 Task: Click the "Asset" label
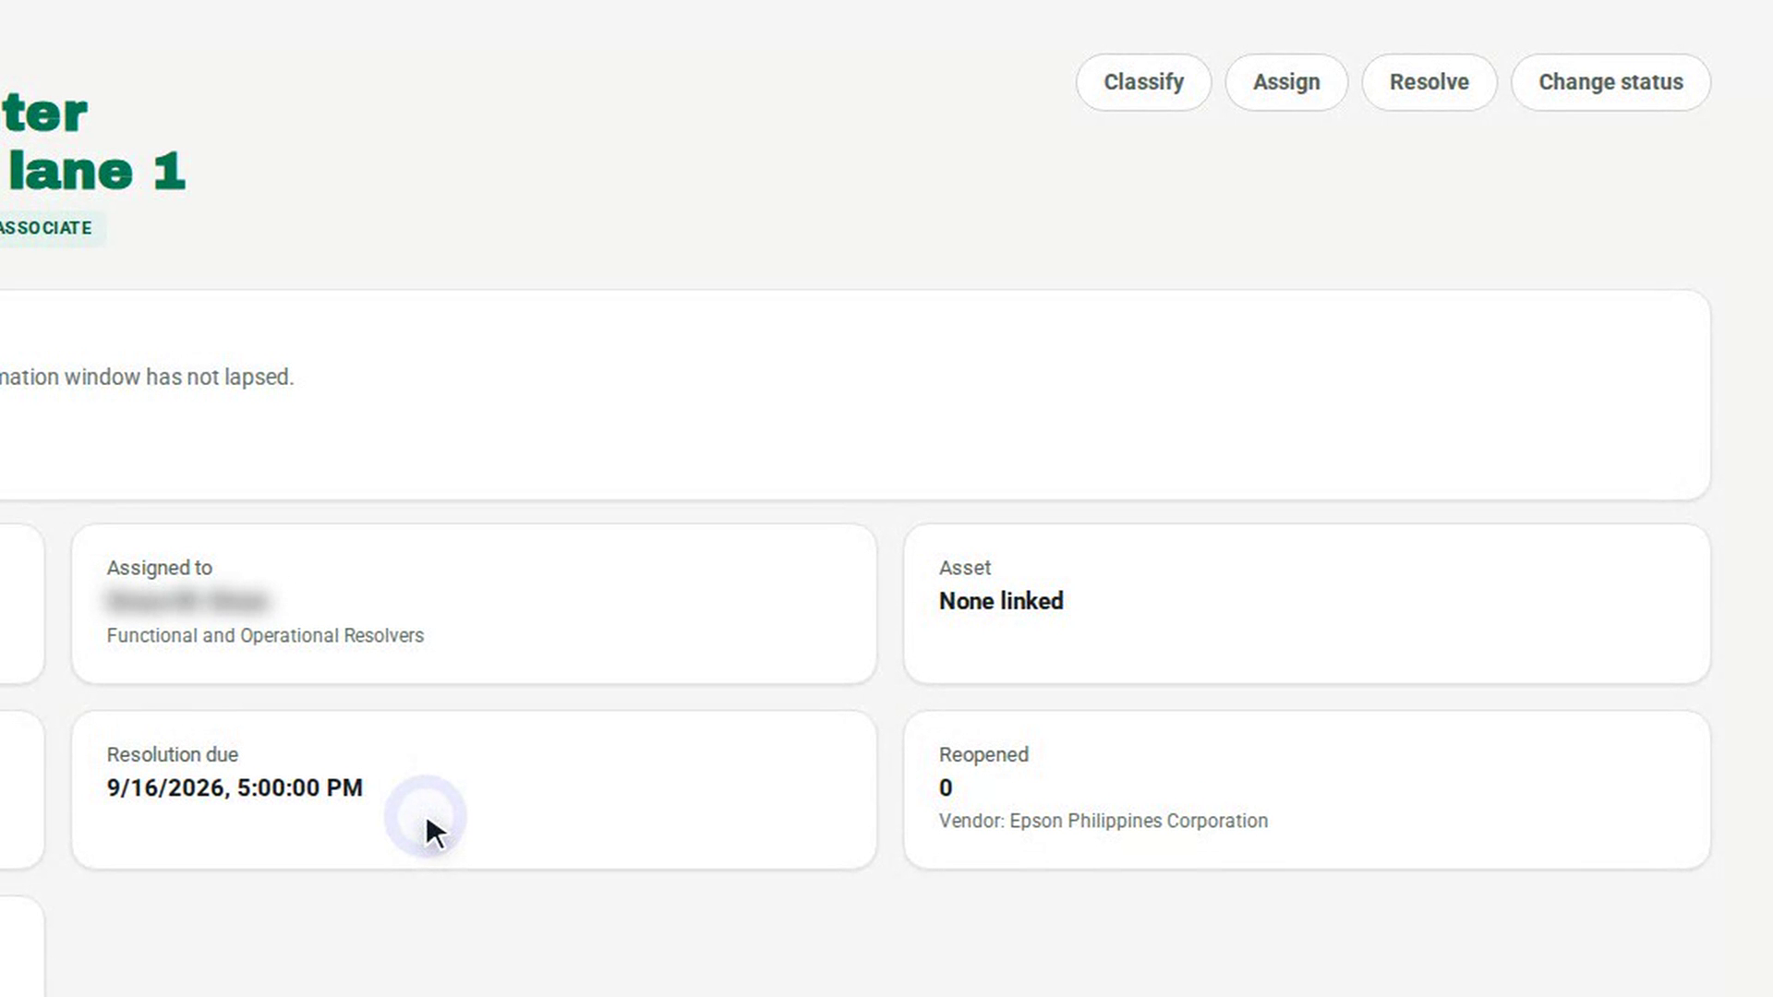click(x=965, y=568)
